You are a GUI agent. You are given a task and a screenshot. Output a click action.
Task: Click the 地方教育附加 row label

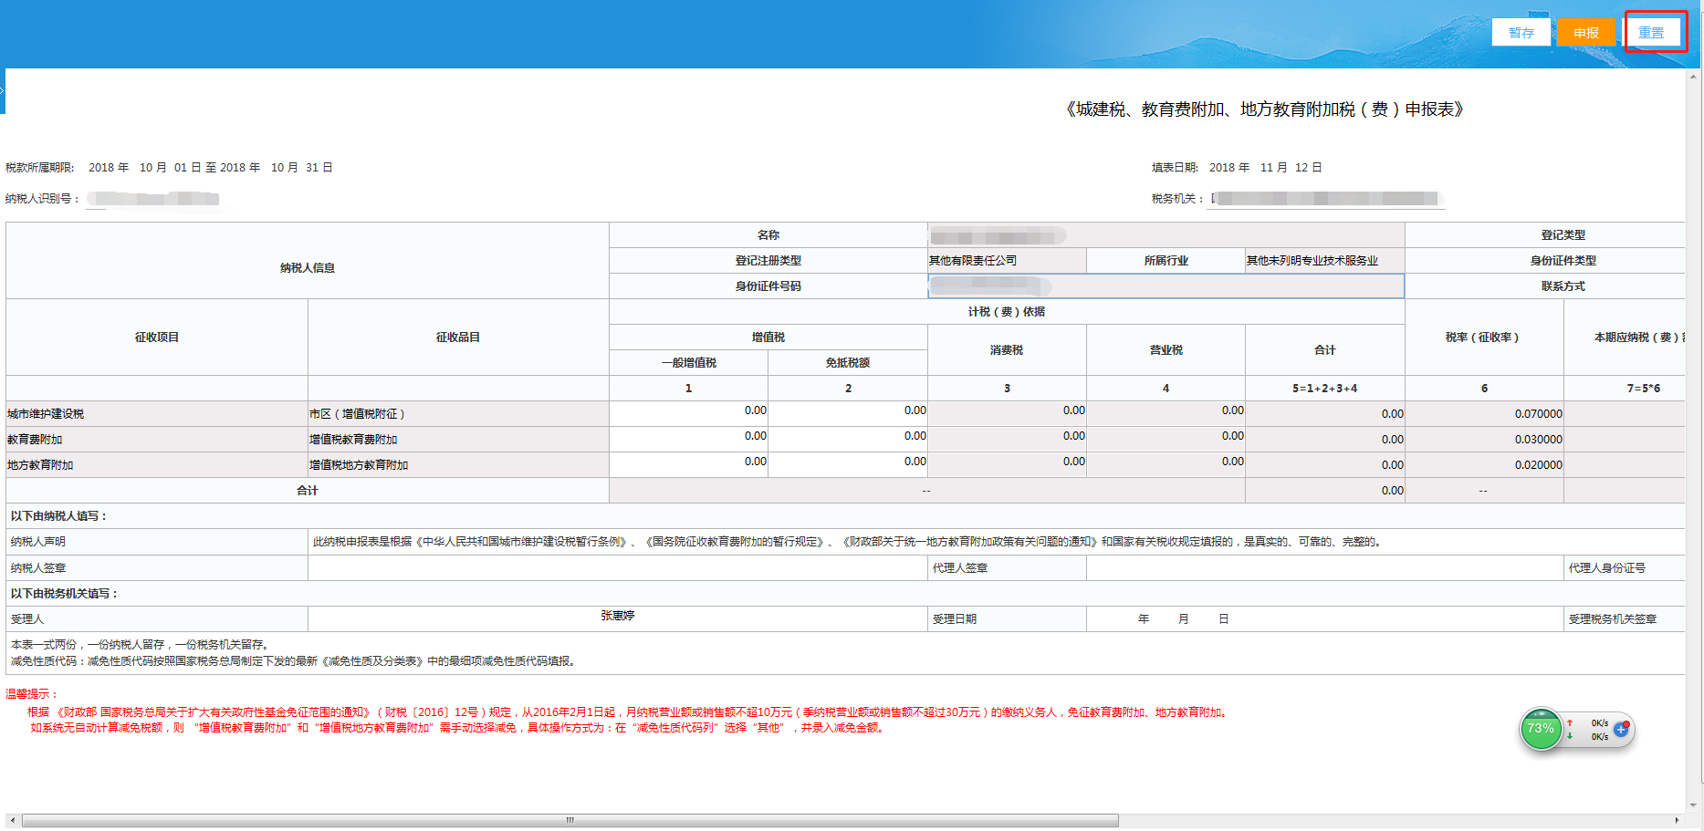(156, 464)
